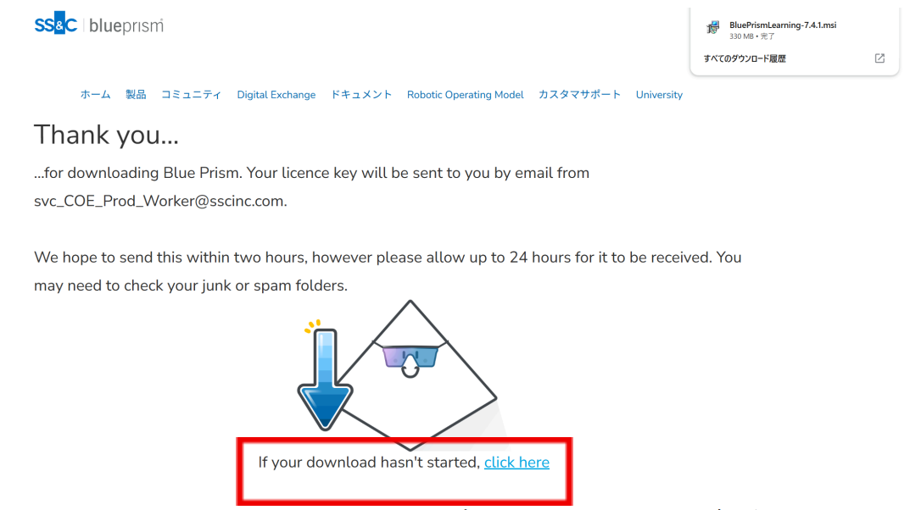This screenshot has height=510, width=921.
Task: Click the msi installer file icon
Action: [713, 28]
